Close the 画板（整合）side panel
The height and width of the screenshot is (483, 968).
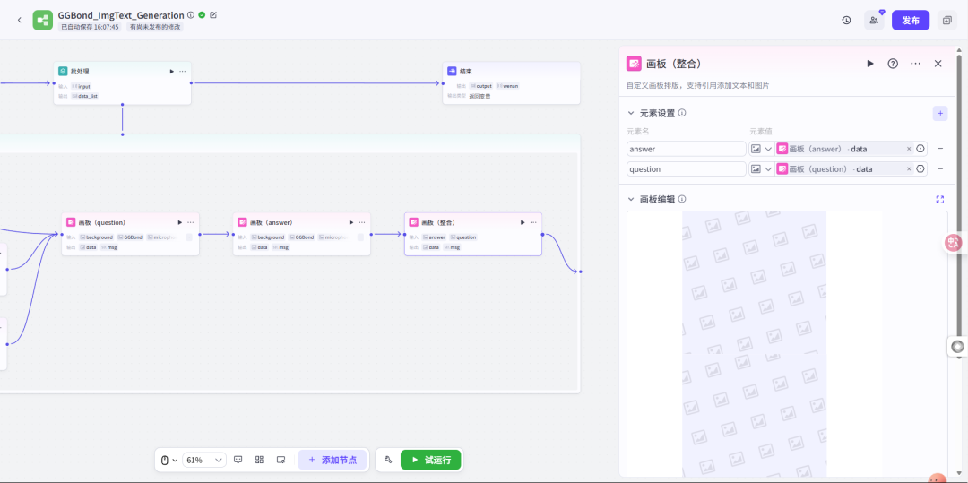(x=938, y=64)
